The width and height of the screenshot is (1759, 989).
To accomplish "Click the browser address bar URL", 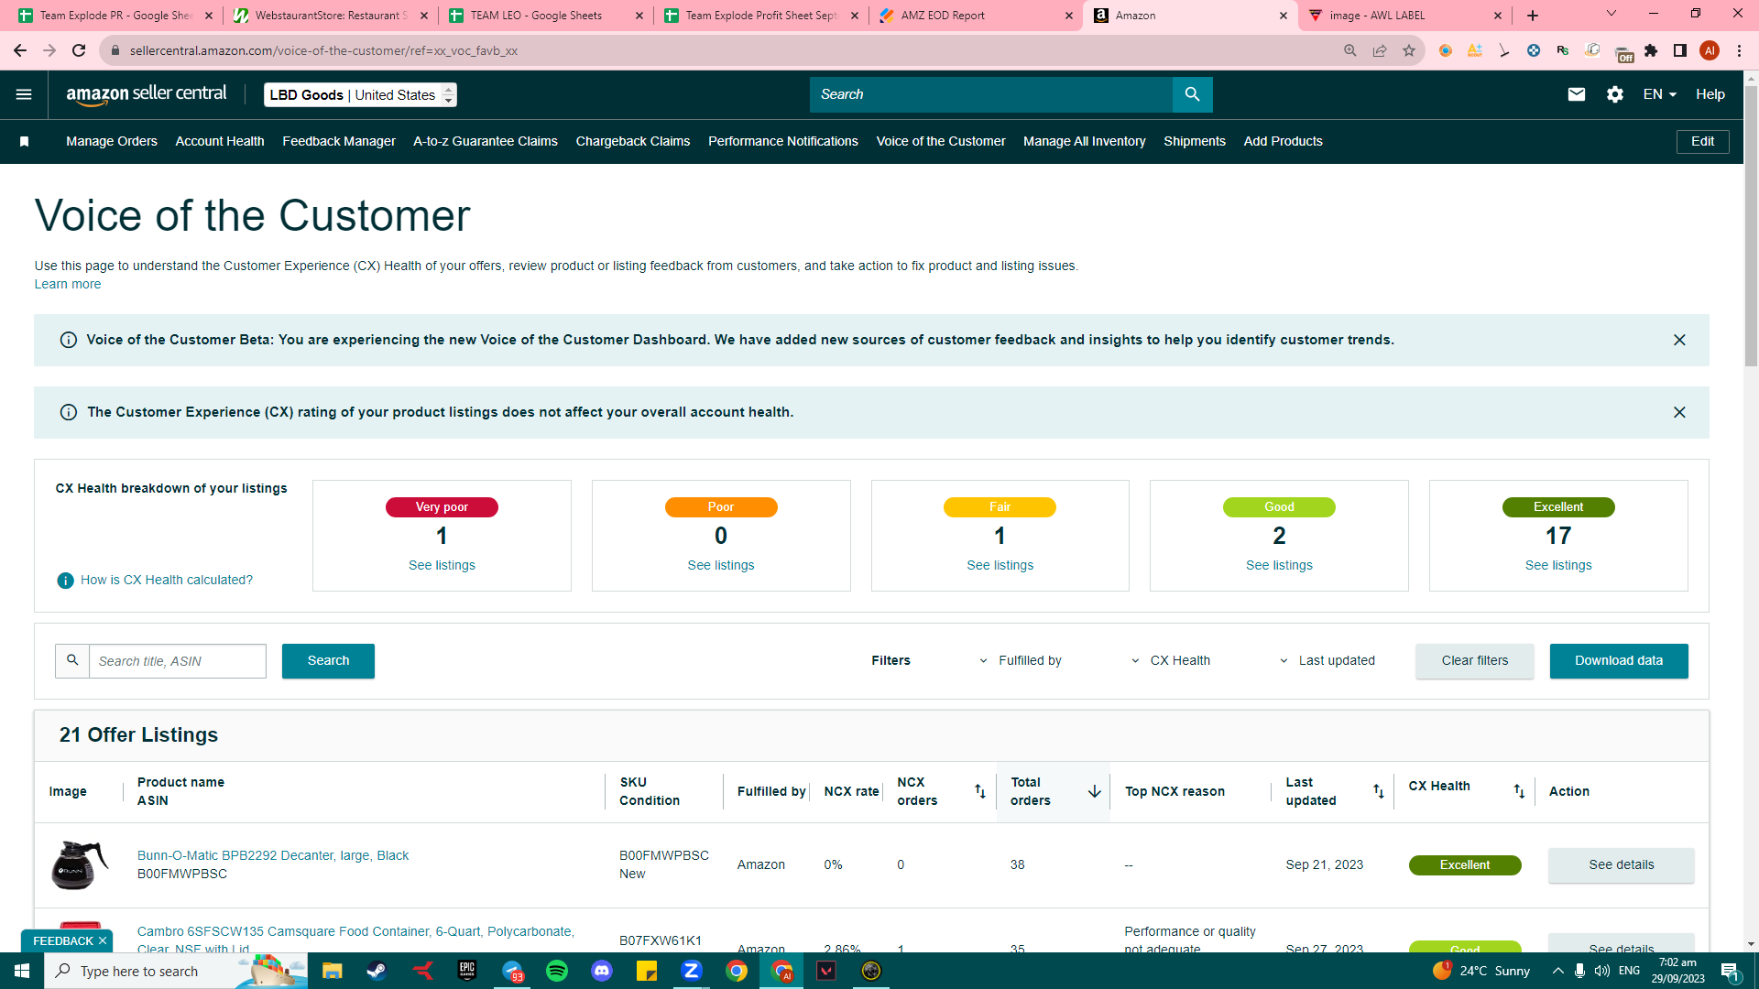I will click(x=323, y=50).
